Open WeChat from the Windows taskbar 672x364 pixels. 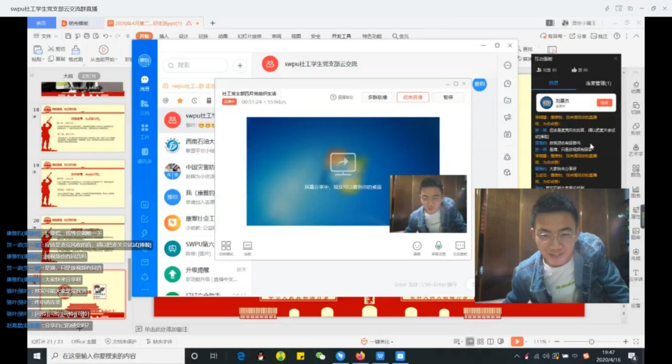coord(320,356)
